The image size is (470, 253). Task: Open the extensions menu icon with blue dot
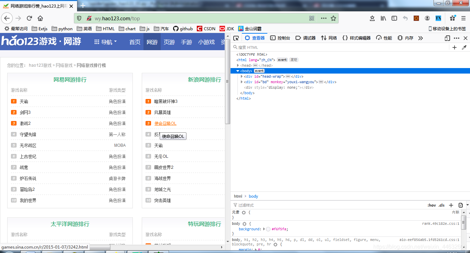coord(453,18)
